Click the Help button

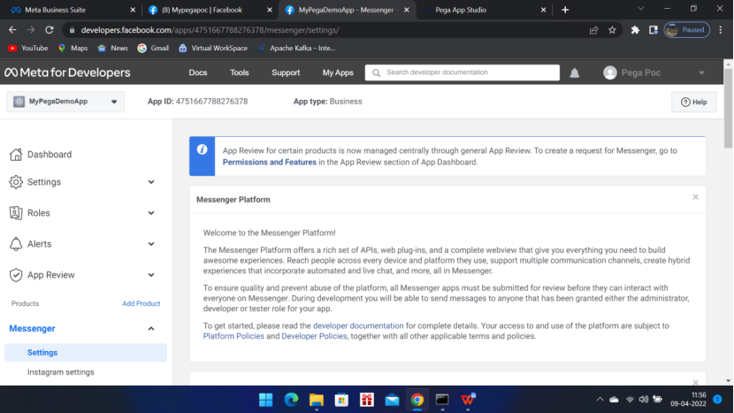pos(693,102)
